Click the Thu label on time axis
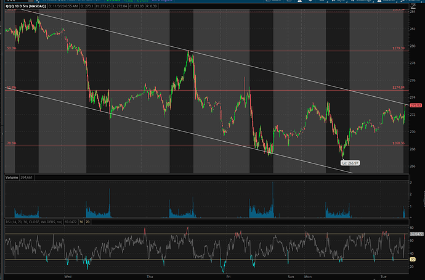 150,277
